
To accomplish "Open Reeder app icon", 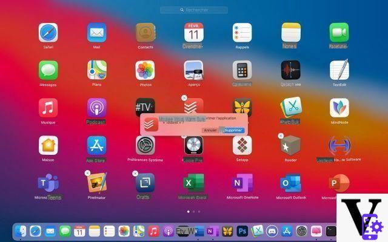I will point(291,146).
